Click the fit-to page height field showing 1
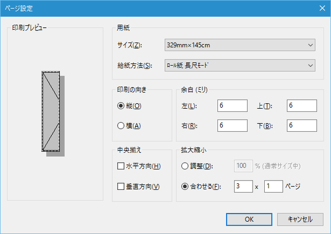This screenshot has height=234, width=331. 274,187
